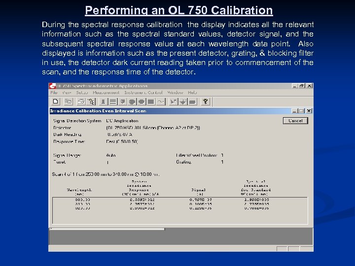Click the Print toolbar icon

click(x=81, y=102)
